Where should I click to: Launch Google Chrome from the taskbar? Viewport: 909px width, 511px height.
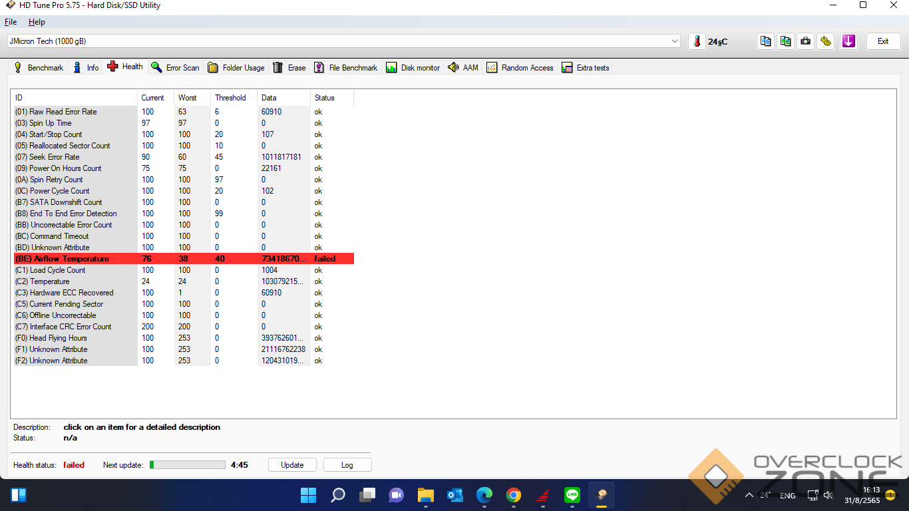pos(513,495)
